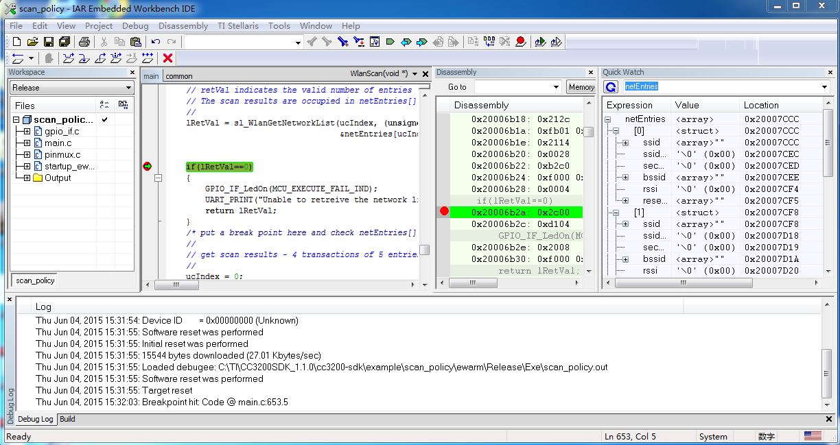The image size is (840, 445).
Task: Click the Reset debug icon on the debug toolbar
Action: [x=18, y=58]
